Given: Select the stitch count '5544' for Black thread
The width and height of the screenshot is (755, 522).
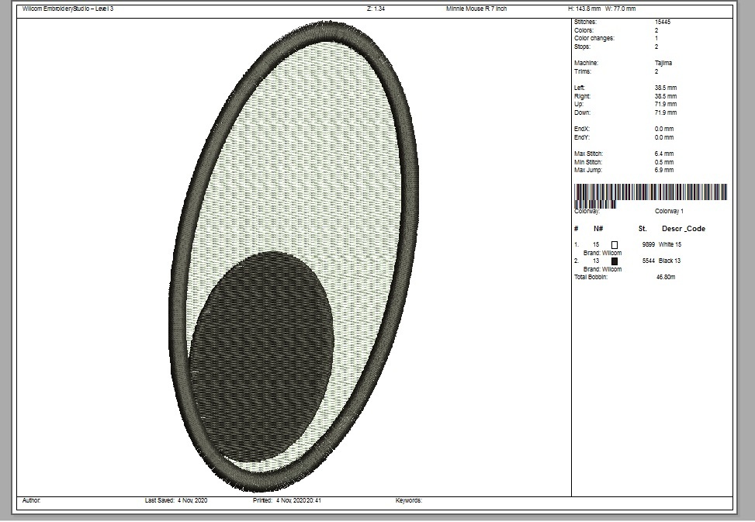Looking at the screenshot, I should [x=649, y=261].
